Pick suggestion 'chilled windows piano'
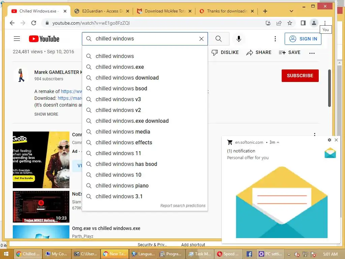Screen dimensions: 345x259 point(145,186)
